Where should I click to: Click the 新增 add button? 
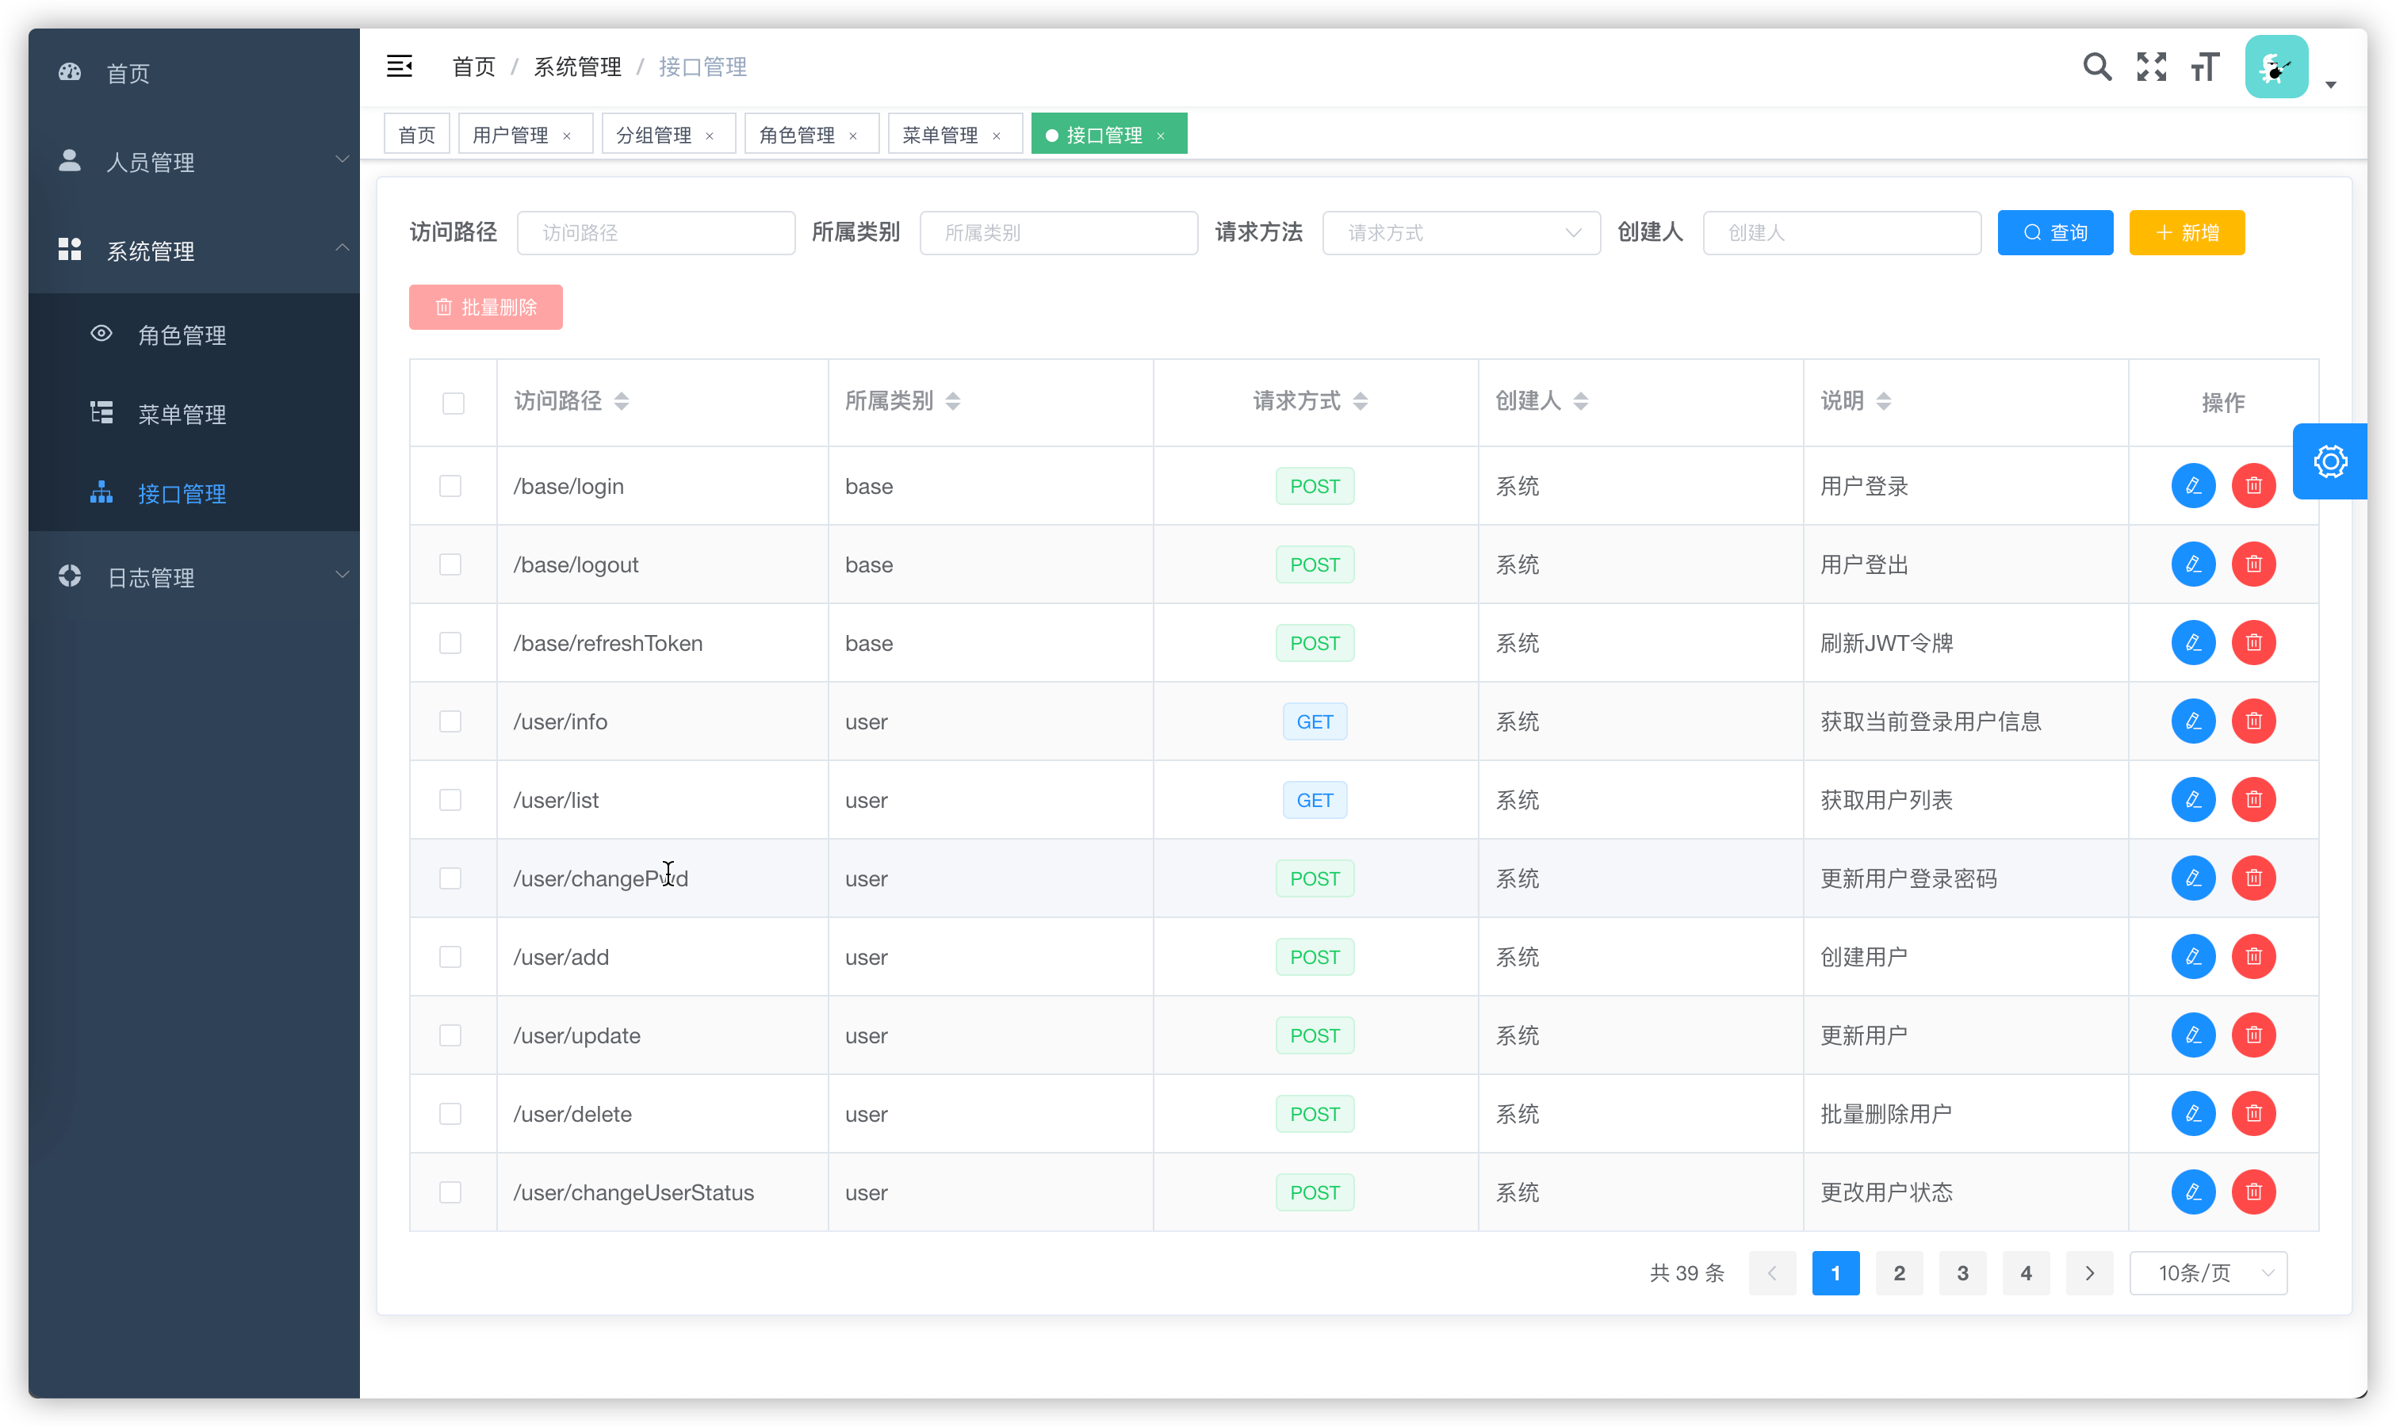(x=2187, y=233)
